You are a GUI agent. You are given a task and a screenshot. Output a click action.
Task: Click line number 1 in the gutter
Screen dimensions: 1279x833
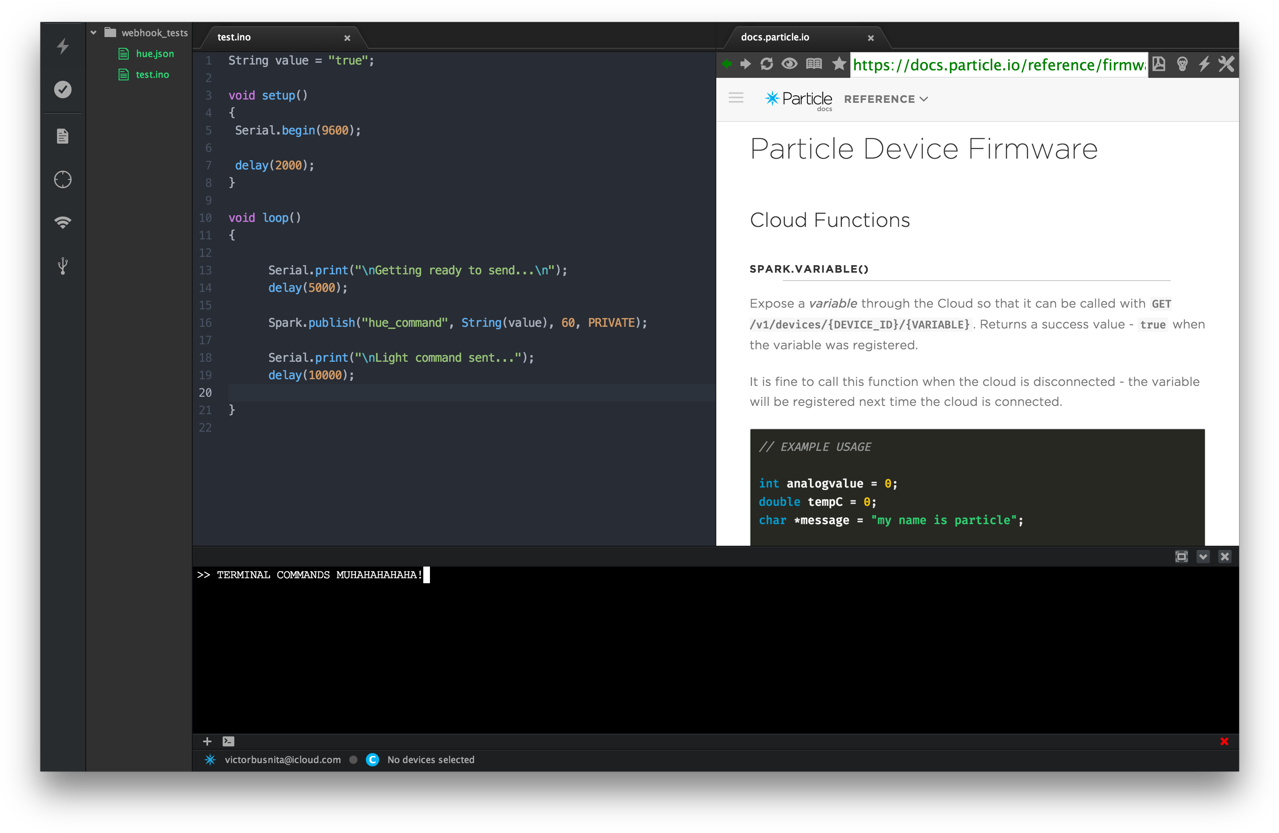click(x=209, y=61)
